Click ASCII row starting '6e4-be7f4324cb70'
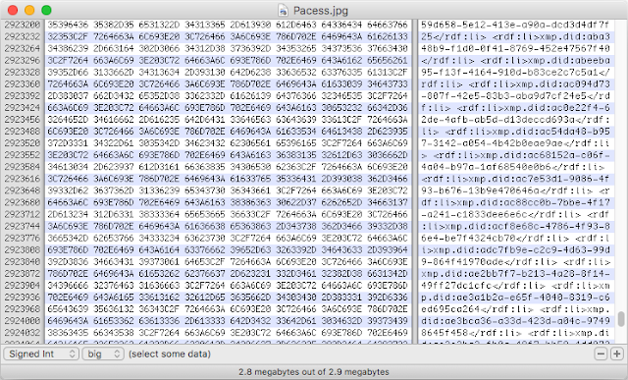Screen dimensions: 628x380 (x=515, y=238)
